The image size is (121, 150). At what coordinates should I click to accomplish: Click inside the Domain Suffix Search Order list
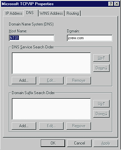(51, 109)
